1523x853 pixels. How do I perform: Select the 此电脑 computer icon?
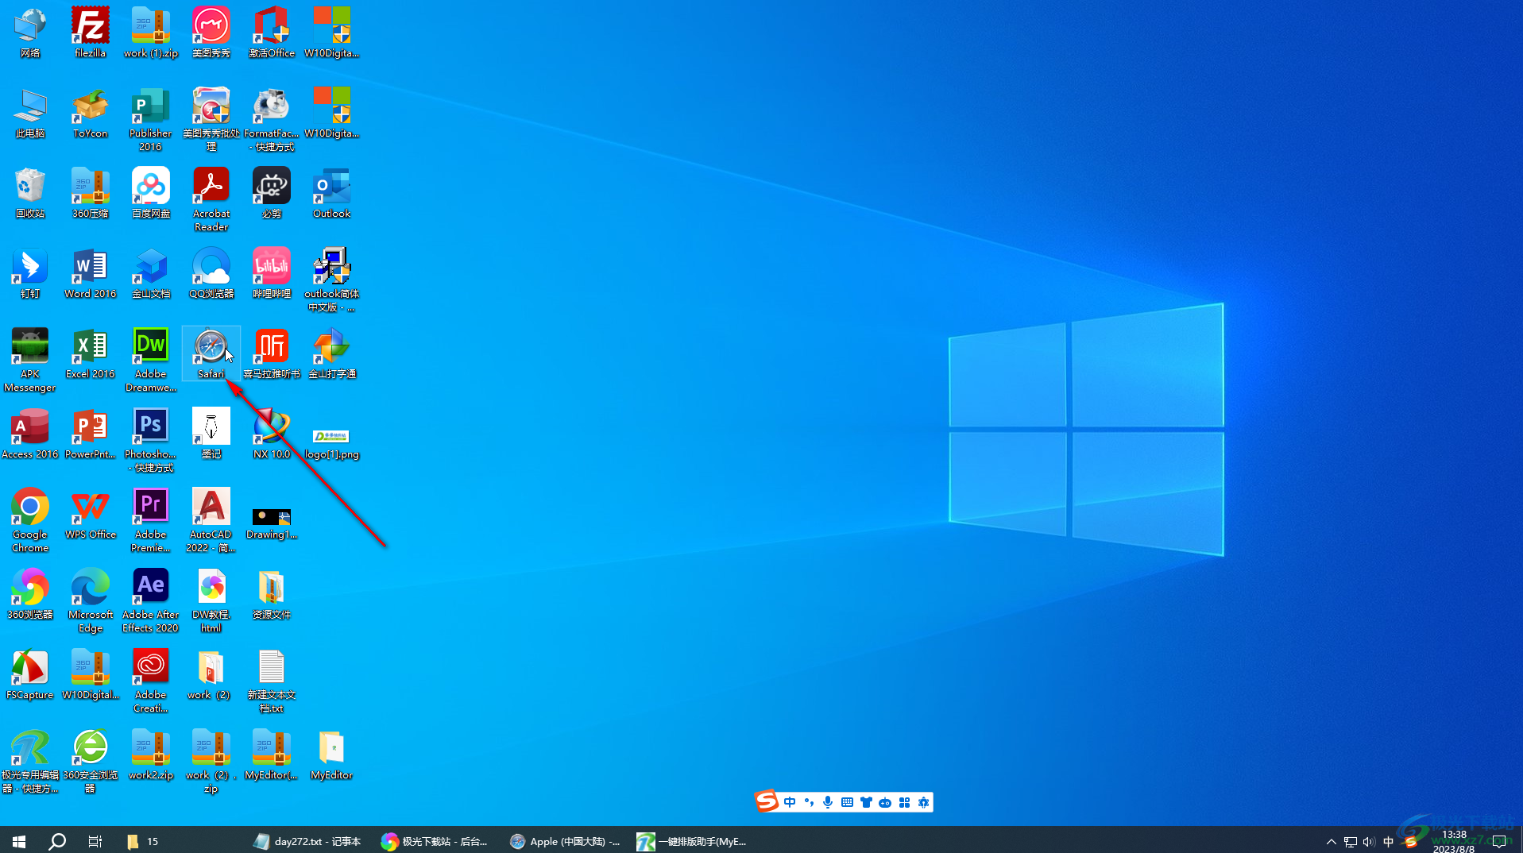(30, 113)
